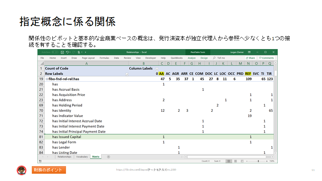Switch to the Home ribbon tab
The image size is (322, 181).
53,58
